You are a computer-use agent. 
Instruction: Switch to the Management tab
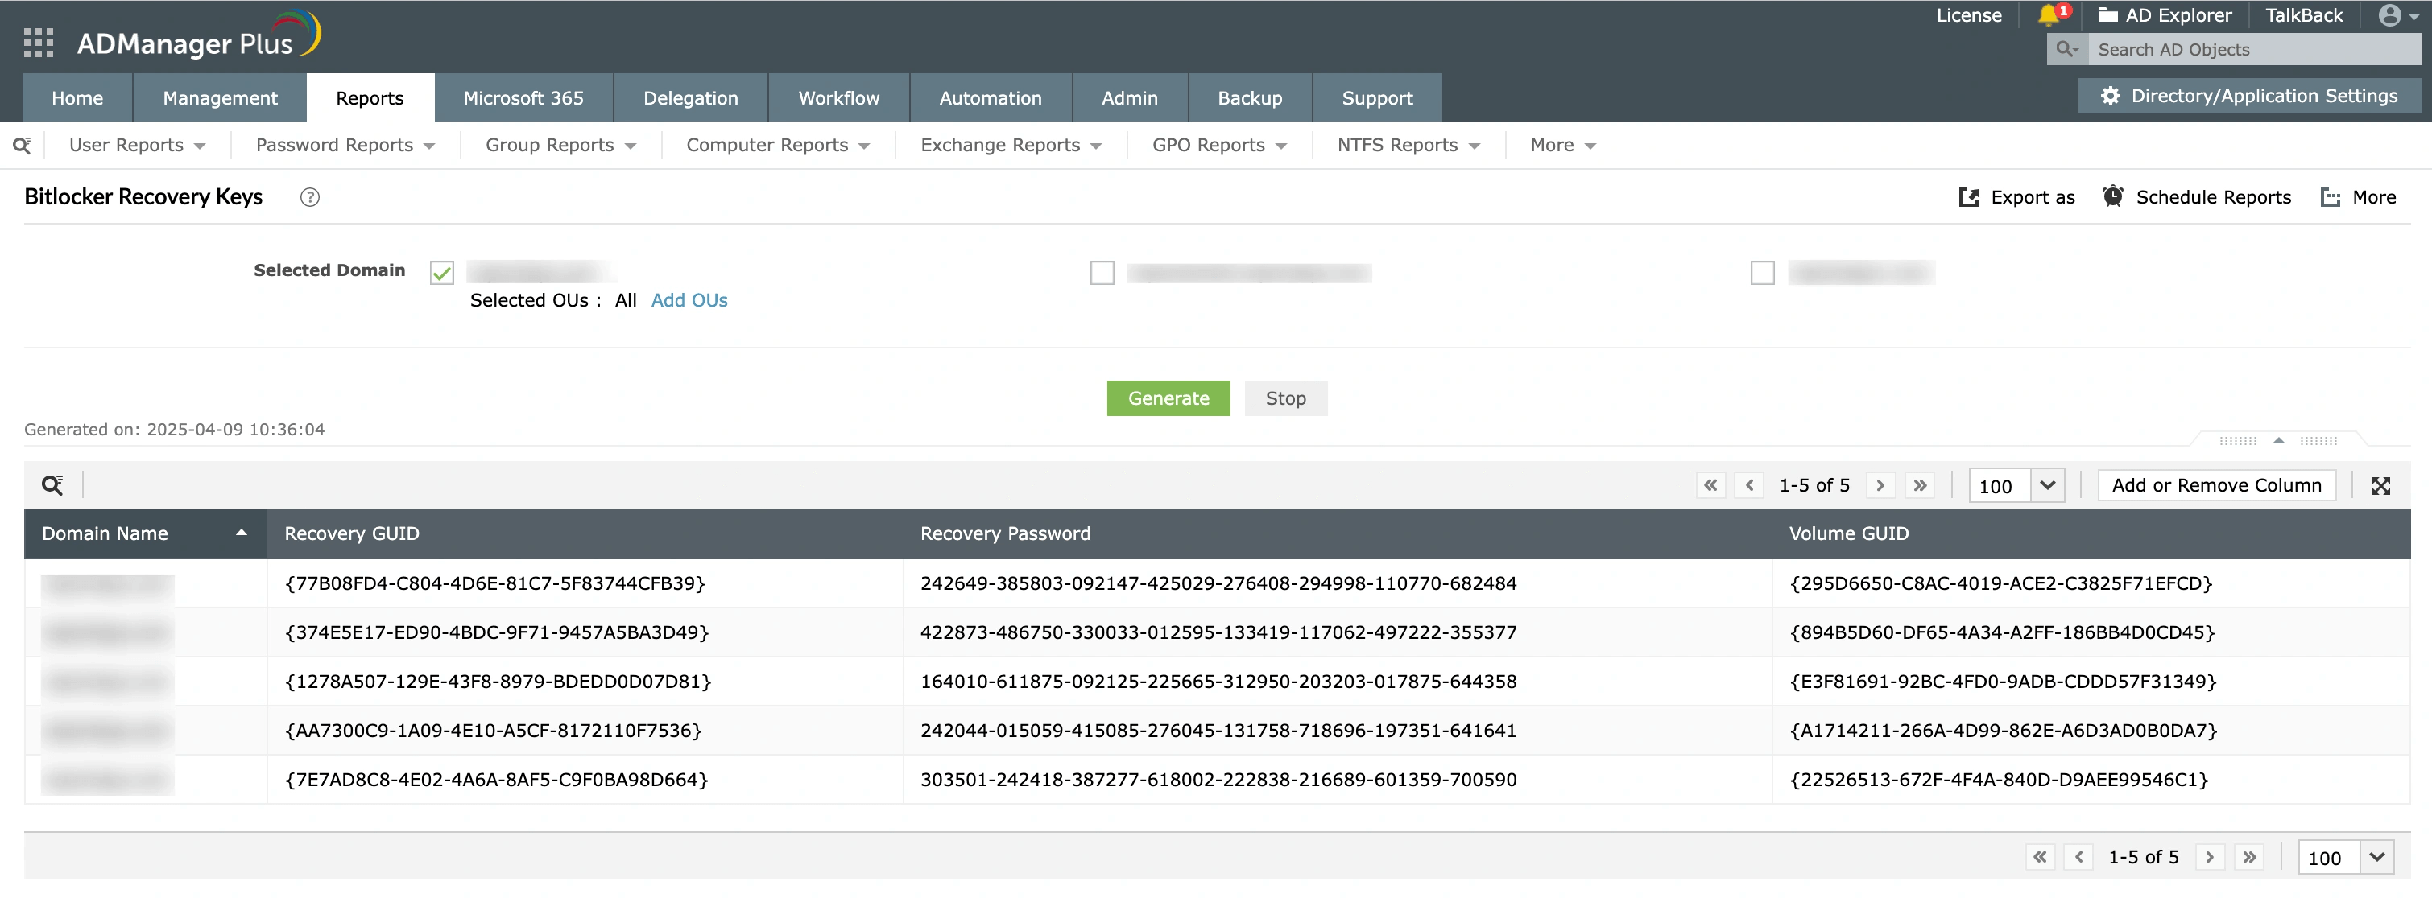click(x=220, y=98)
